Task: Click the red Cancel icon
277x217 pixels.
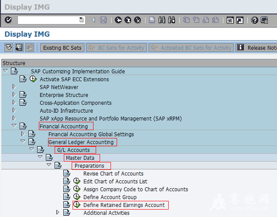Action: click(x=138, y=20)
